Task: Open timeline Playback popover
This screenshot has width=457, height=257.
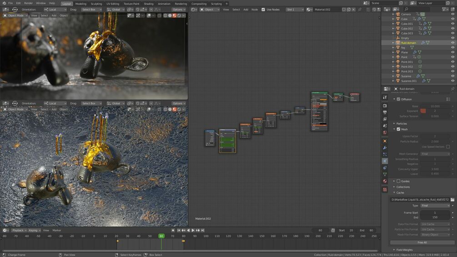Action: 19,230
